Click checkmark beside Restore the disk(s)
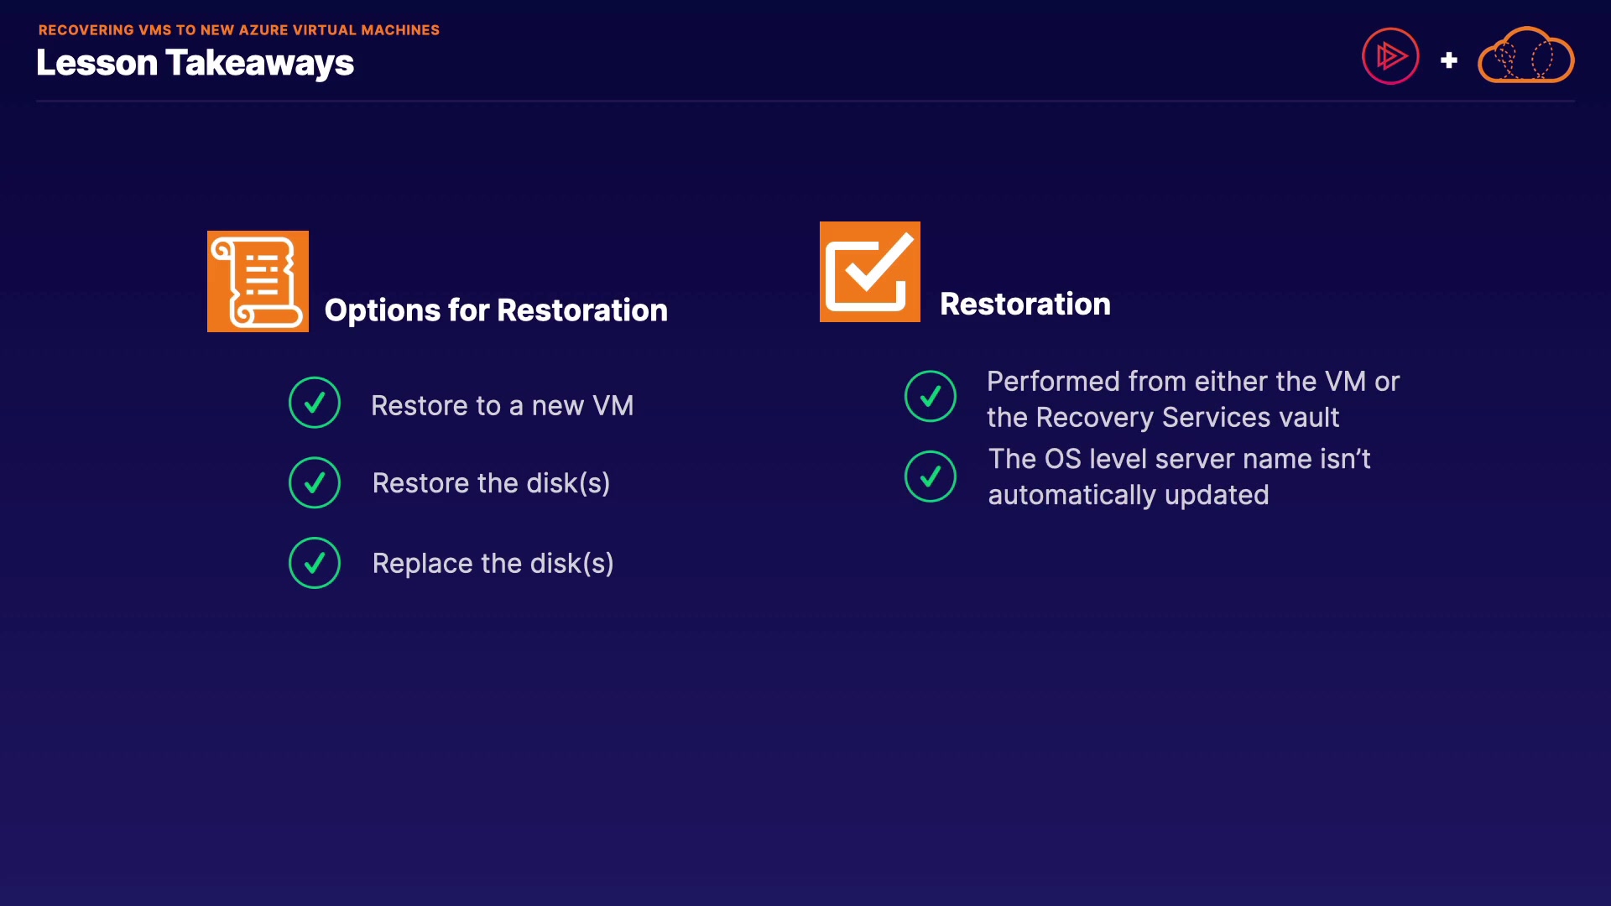Screen dimensions: 1611x906 pos(315,482)
